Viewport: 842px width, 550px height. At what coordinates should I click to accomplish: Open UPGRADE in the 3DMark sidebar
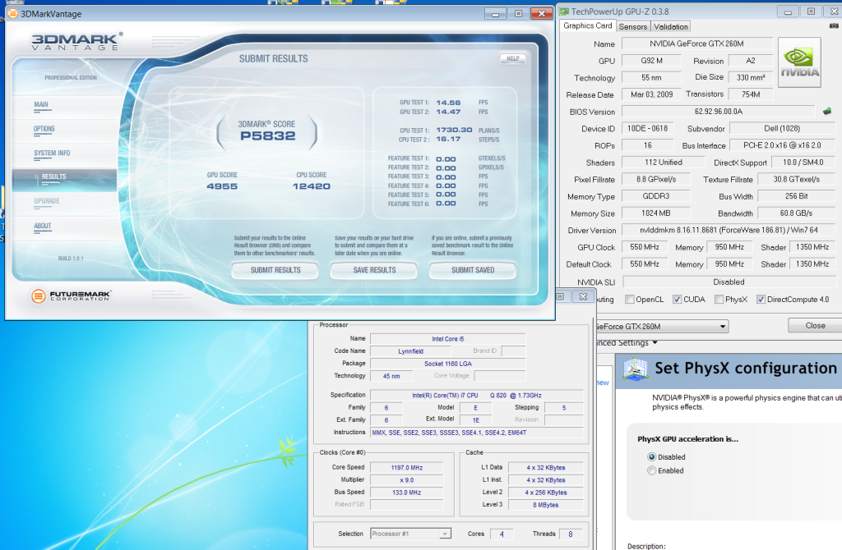[x=47, y=202]
